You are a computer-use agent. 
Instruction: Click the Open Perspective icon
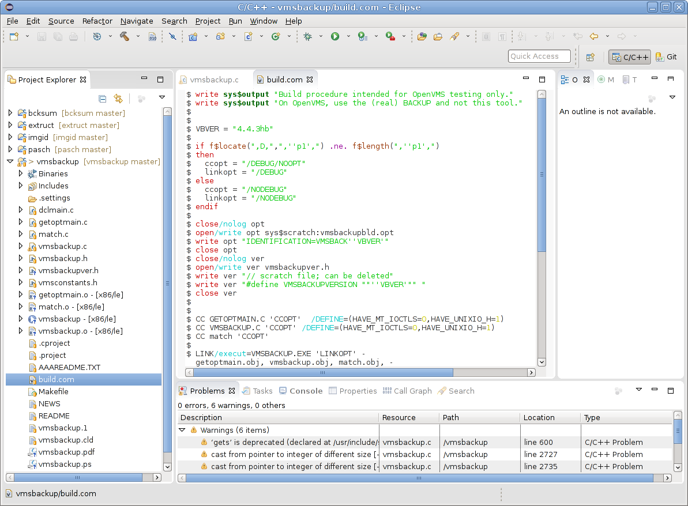[590, 57]
